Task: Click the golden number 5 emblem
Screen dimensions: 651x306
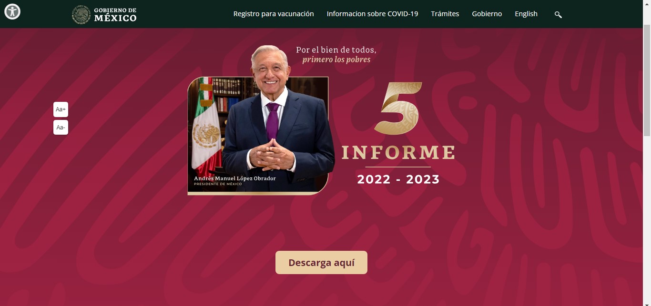Action: pyautogui.click(x=397, y=109)
